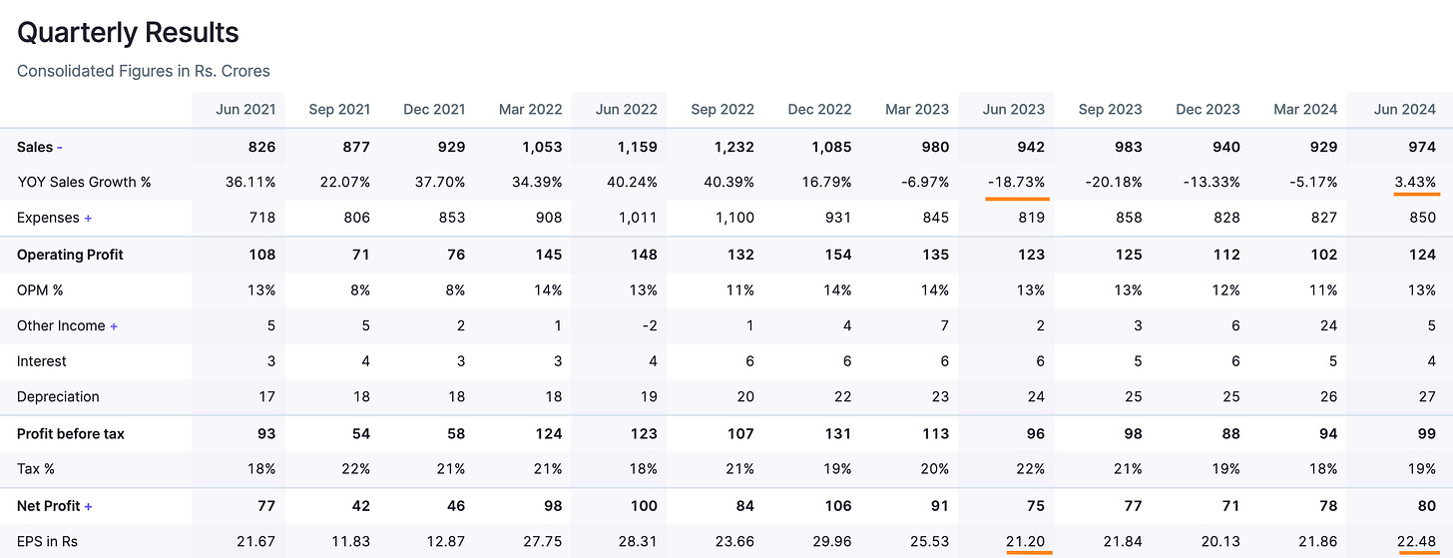Select the Mar 2024 column header
Image resolution: width=1453 pixels, height=558 pixels.
1303,109
